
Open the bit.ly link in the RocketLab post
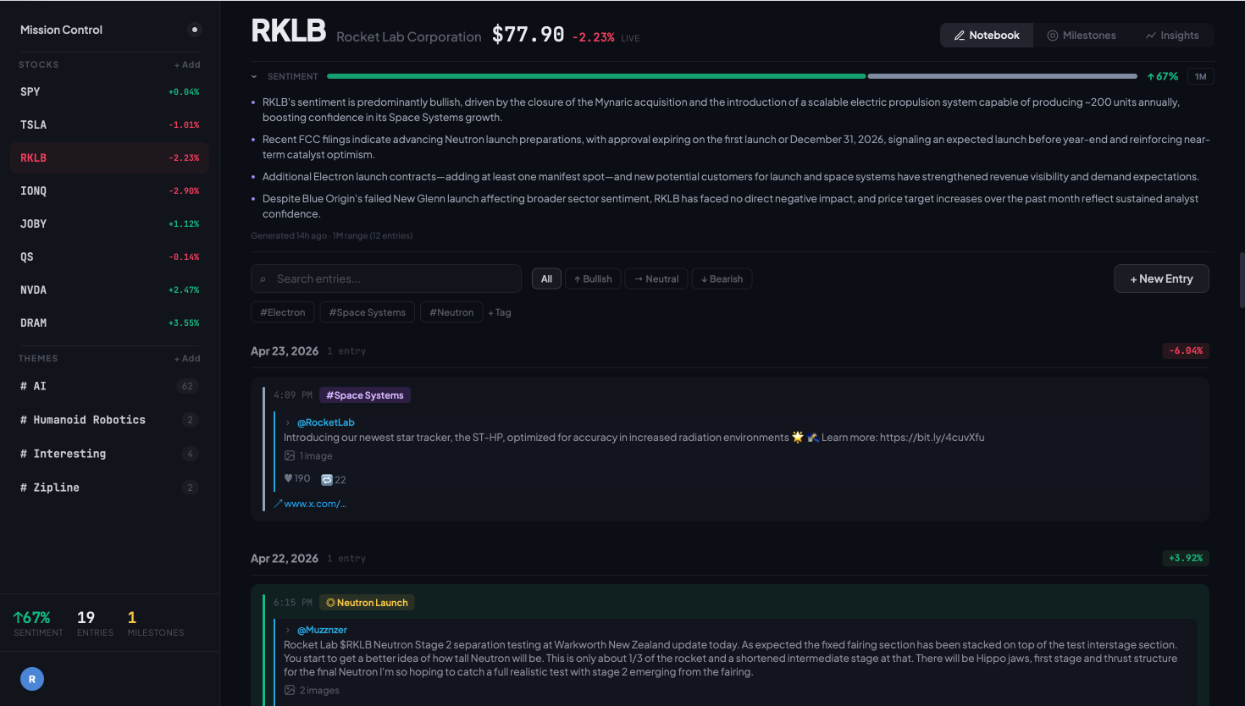coord(932,438)
